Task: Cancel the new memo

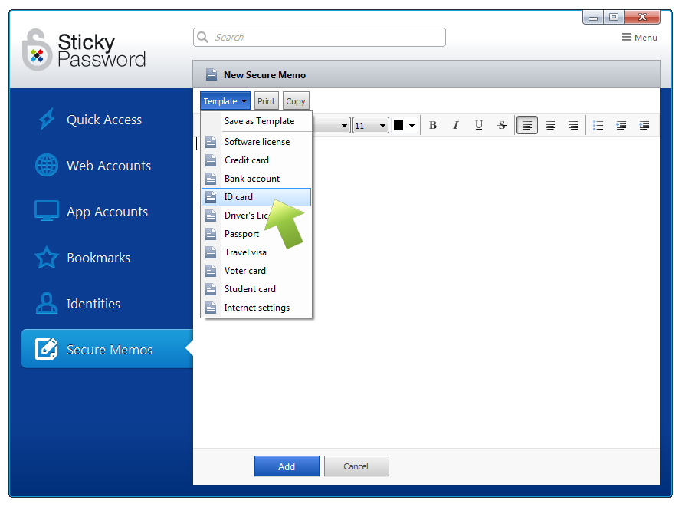Action: pyautogui.click(x=356, y=466)
